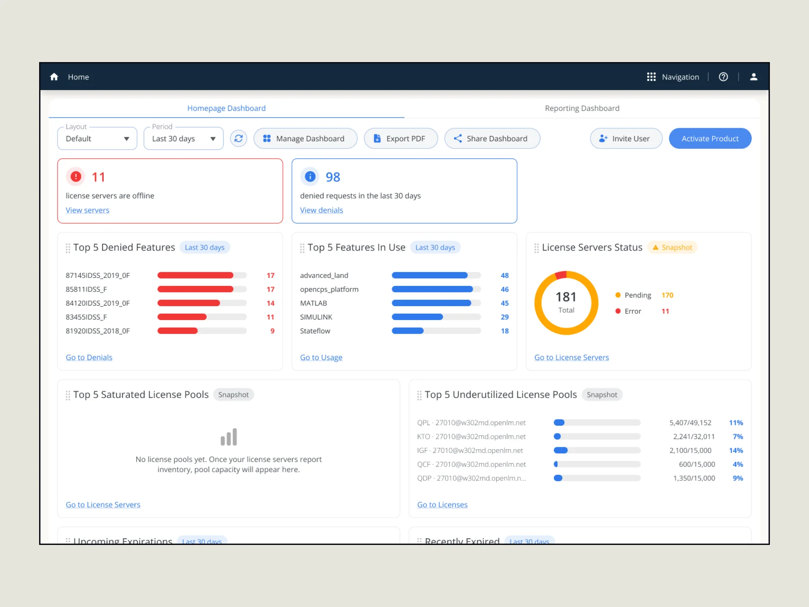The image size is (809, 607).
Task: Click the Export PDF button
Action: tap(401, 138)
